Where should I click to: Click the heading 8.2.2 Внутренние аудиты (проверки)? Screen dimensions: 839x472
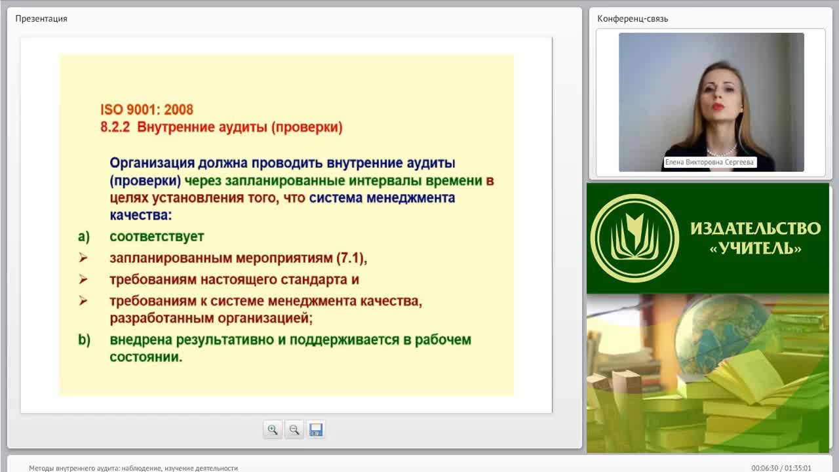click(222, 127)
